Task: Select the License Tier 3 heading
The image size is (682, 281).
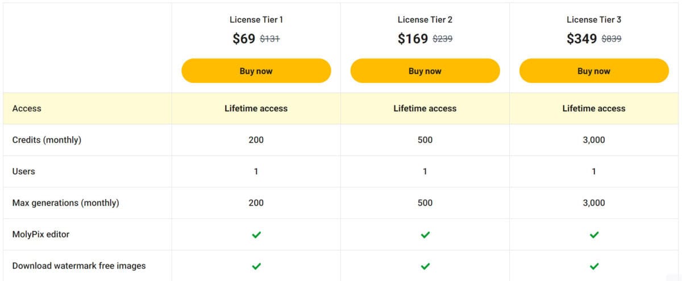Action: 594,20
